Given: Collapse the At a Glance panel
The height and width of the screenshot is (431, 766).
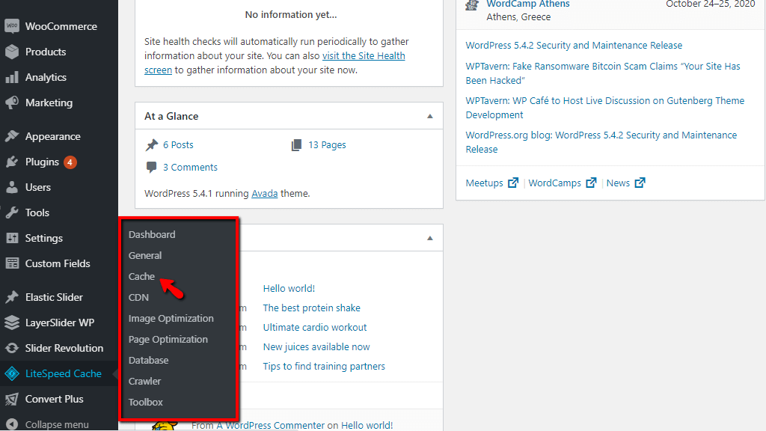Looking at the screenshot, I should point(430,116).
